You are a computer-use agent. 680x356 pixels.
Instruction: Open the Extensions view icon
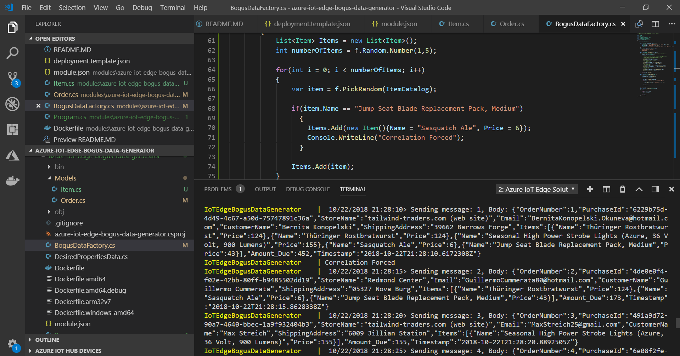click(x=12, y=130)
